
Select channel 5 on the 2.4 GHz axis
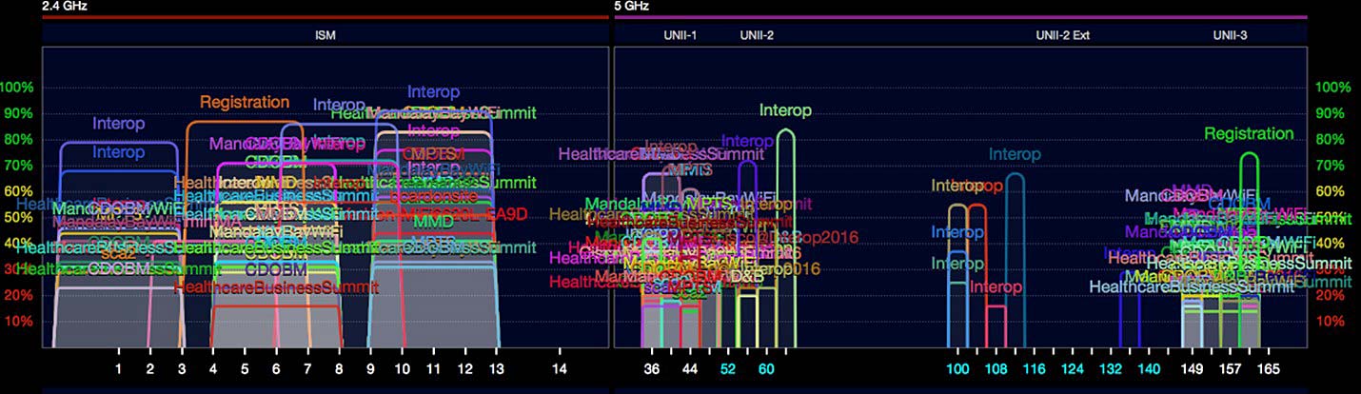tap(245, 367)
